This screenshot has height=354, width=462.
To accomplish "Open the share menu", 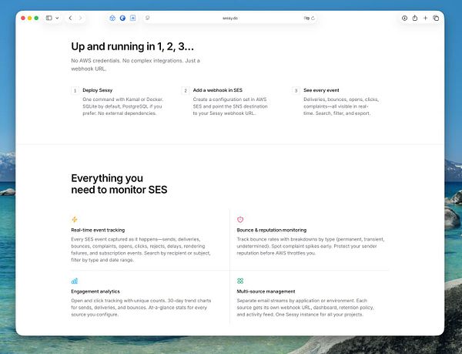I will click(415, 18).
